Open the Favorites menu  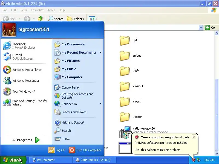point(37,10)
